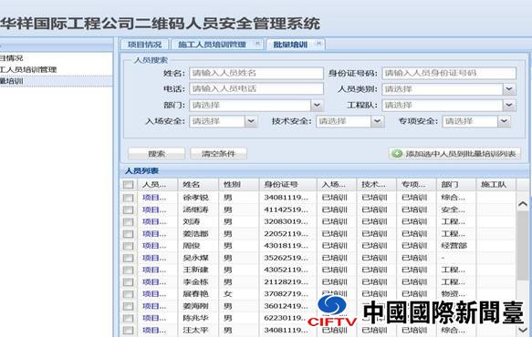Click the 身份证号码 input field
This screenshot has width=532, height=337.
(x=449, y=73)
